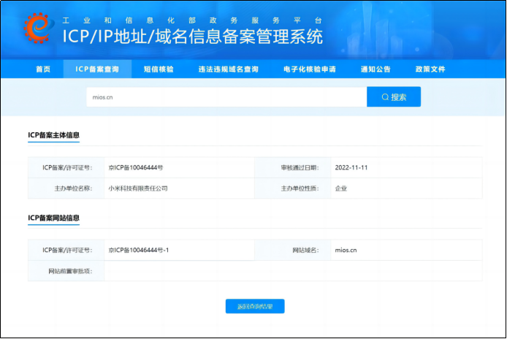507x339 pixels.
Task: Select company name 小米科技有限责任公司
Action: [138, 188]
